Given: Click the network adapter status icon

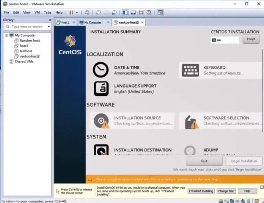Looking at the screenshot, I should pos(232,201).
